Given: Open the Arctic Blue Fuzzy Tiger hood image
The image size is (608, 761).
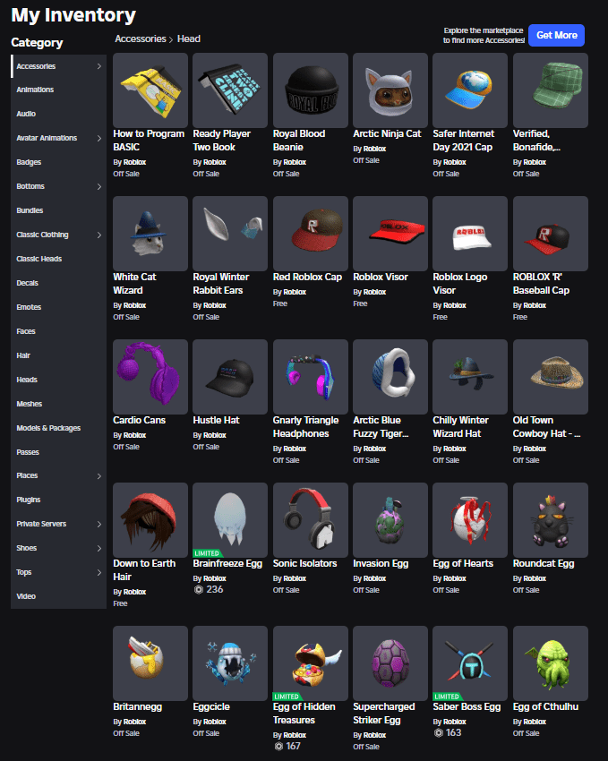Looking at the screenshot, I should (390, 377).
